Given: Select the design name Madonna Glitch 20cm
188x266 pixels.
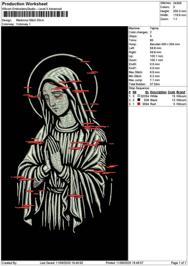Looking at the screenshot, I should [x=30, y=20].
